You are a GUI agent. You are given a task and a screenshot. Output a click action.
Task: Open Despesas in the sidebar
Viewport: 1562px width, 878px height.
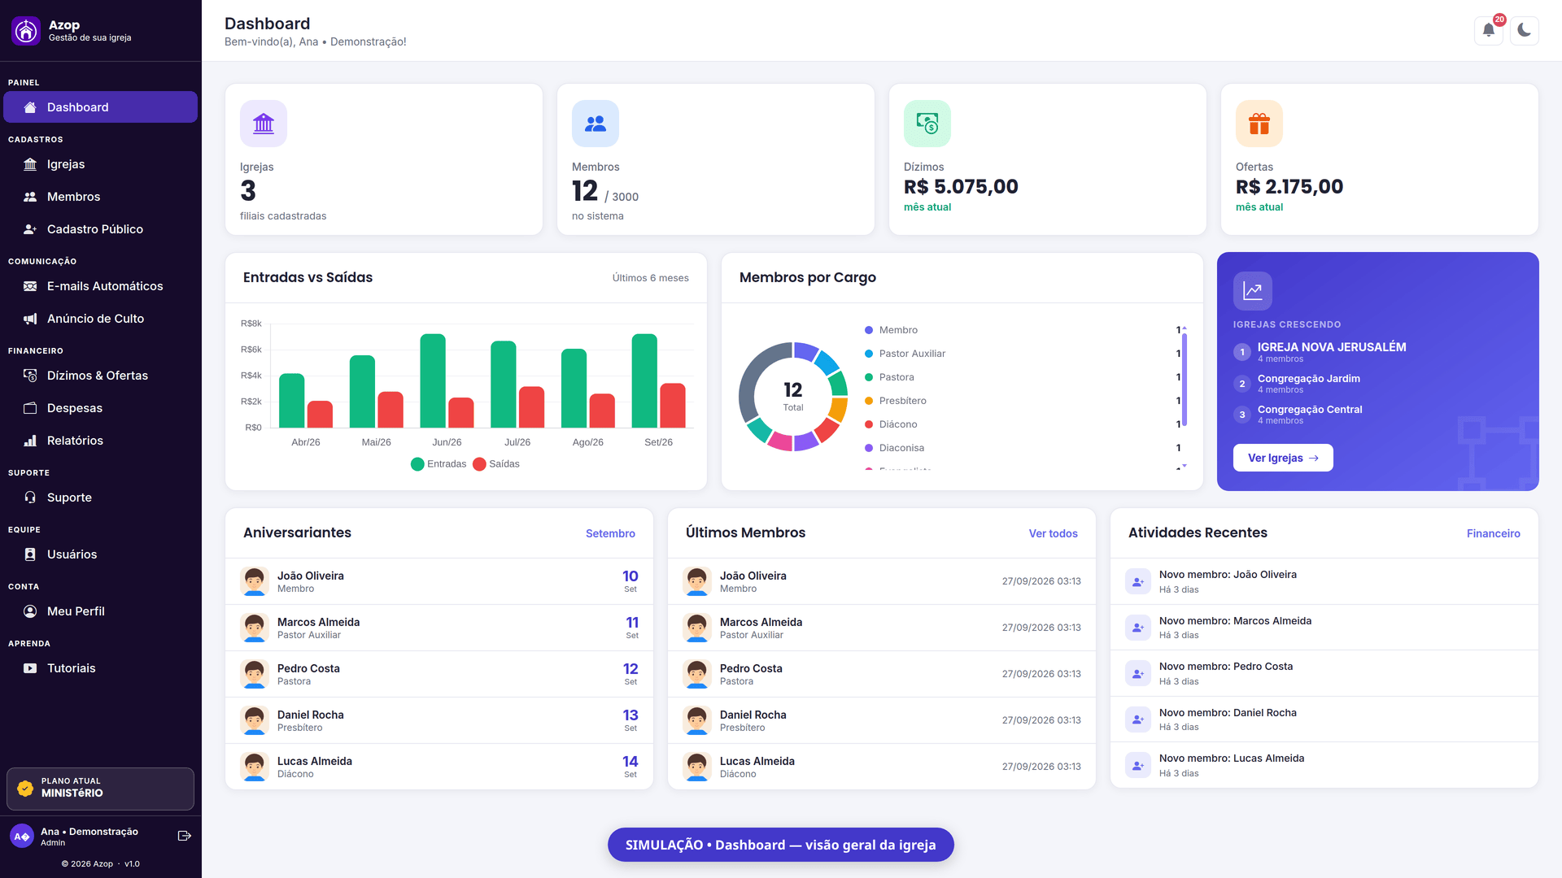coord(101,408)
